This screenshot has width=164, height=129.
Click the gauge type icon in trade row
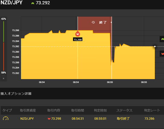pos(5,118)
